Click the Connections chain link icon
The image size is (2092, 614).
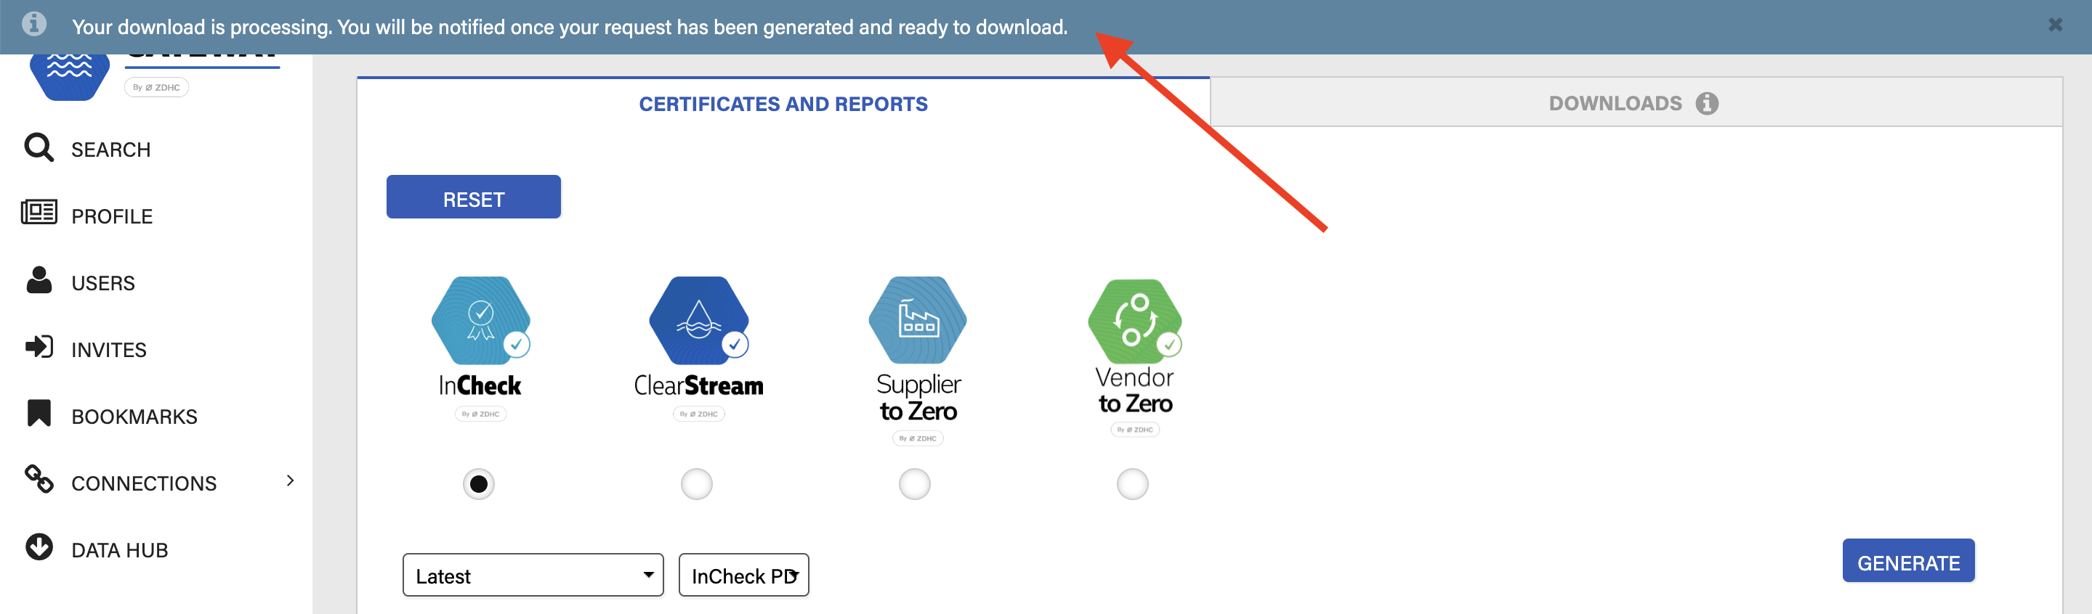(39, 479)
